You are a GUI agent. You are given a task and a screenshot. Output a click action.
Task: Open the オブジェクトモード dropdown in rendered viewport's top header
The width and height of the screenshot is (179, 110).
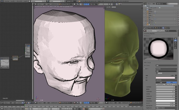(x=66, y=4)
